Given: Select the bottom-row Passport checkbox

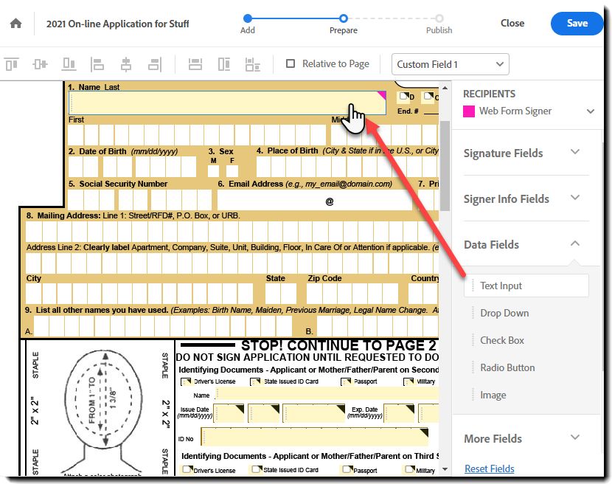Looking at the screenshot, I should (347, 469).
